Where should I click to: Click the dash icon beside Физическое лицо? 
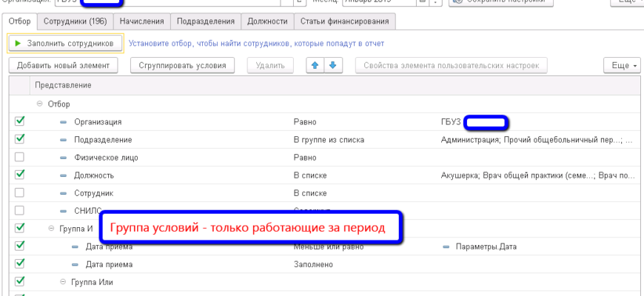63,158
